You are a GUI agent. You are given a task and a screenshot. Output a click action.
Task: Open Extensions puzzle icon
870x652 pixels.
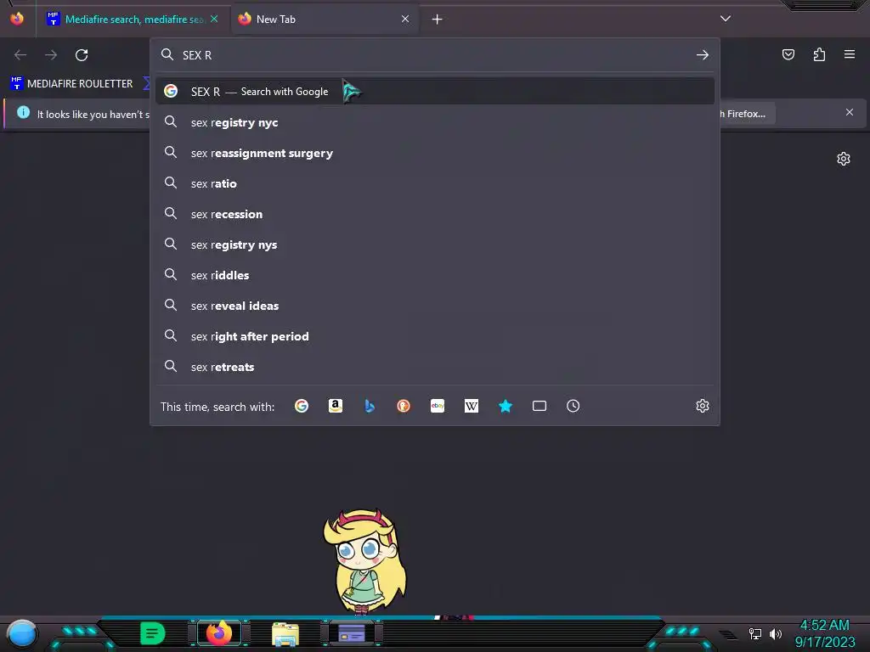[819, 54]
